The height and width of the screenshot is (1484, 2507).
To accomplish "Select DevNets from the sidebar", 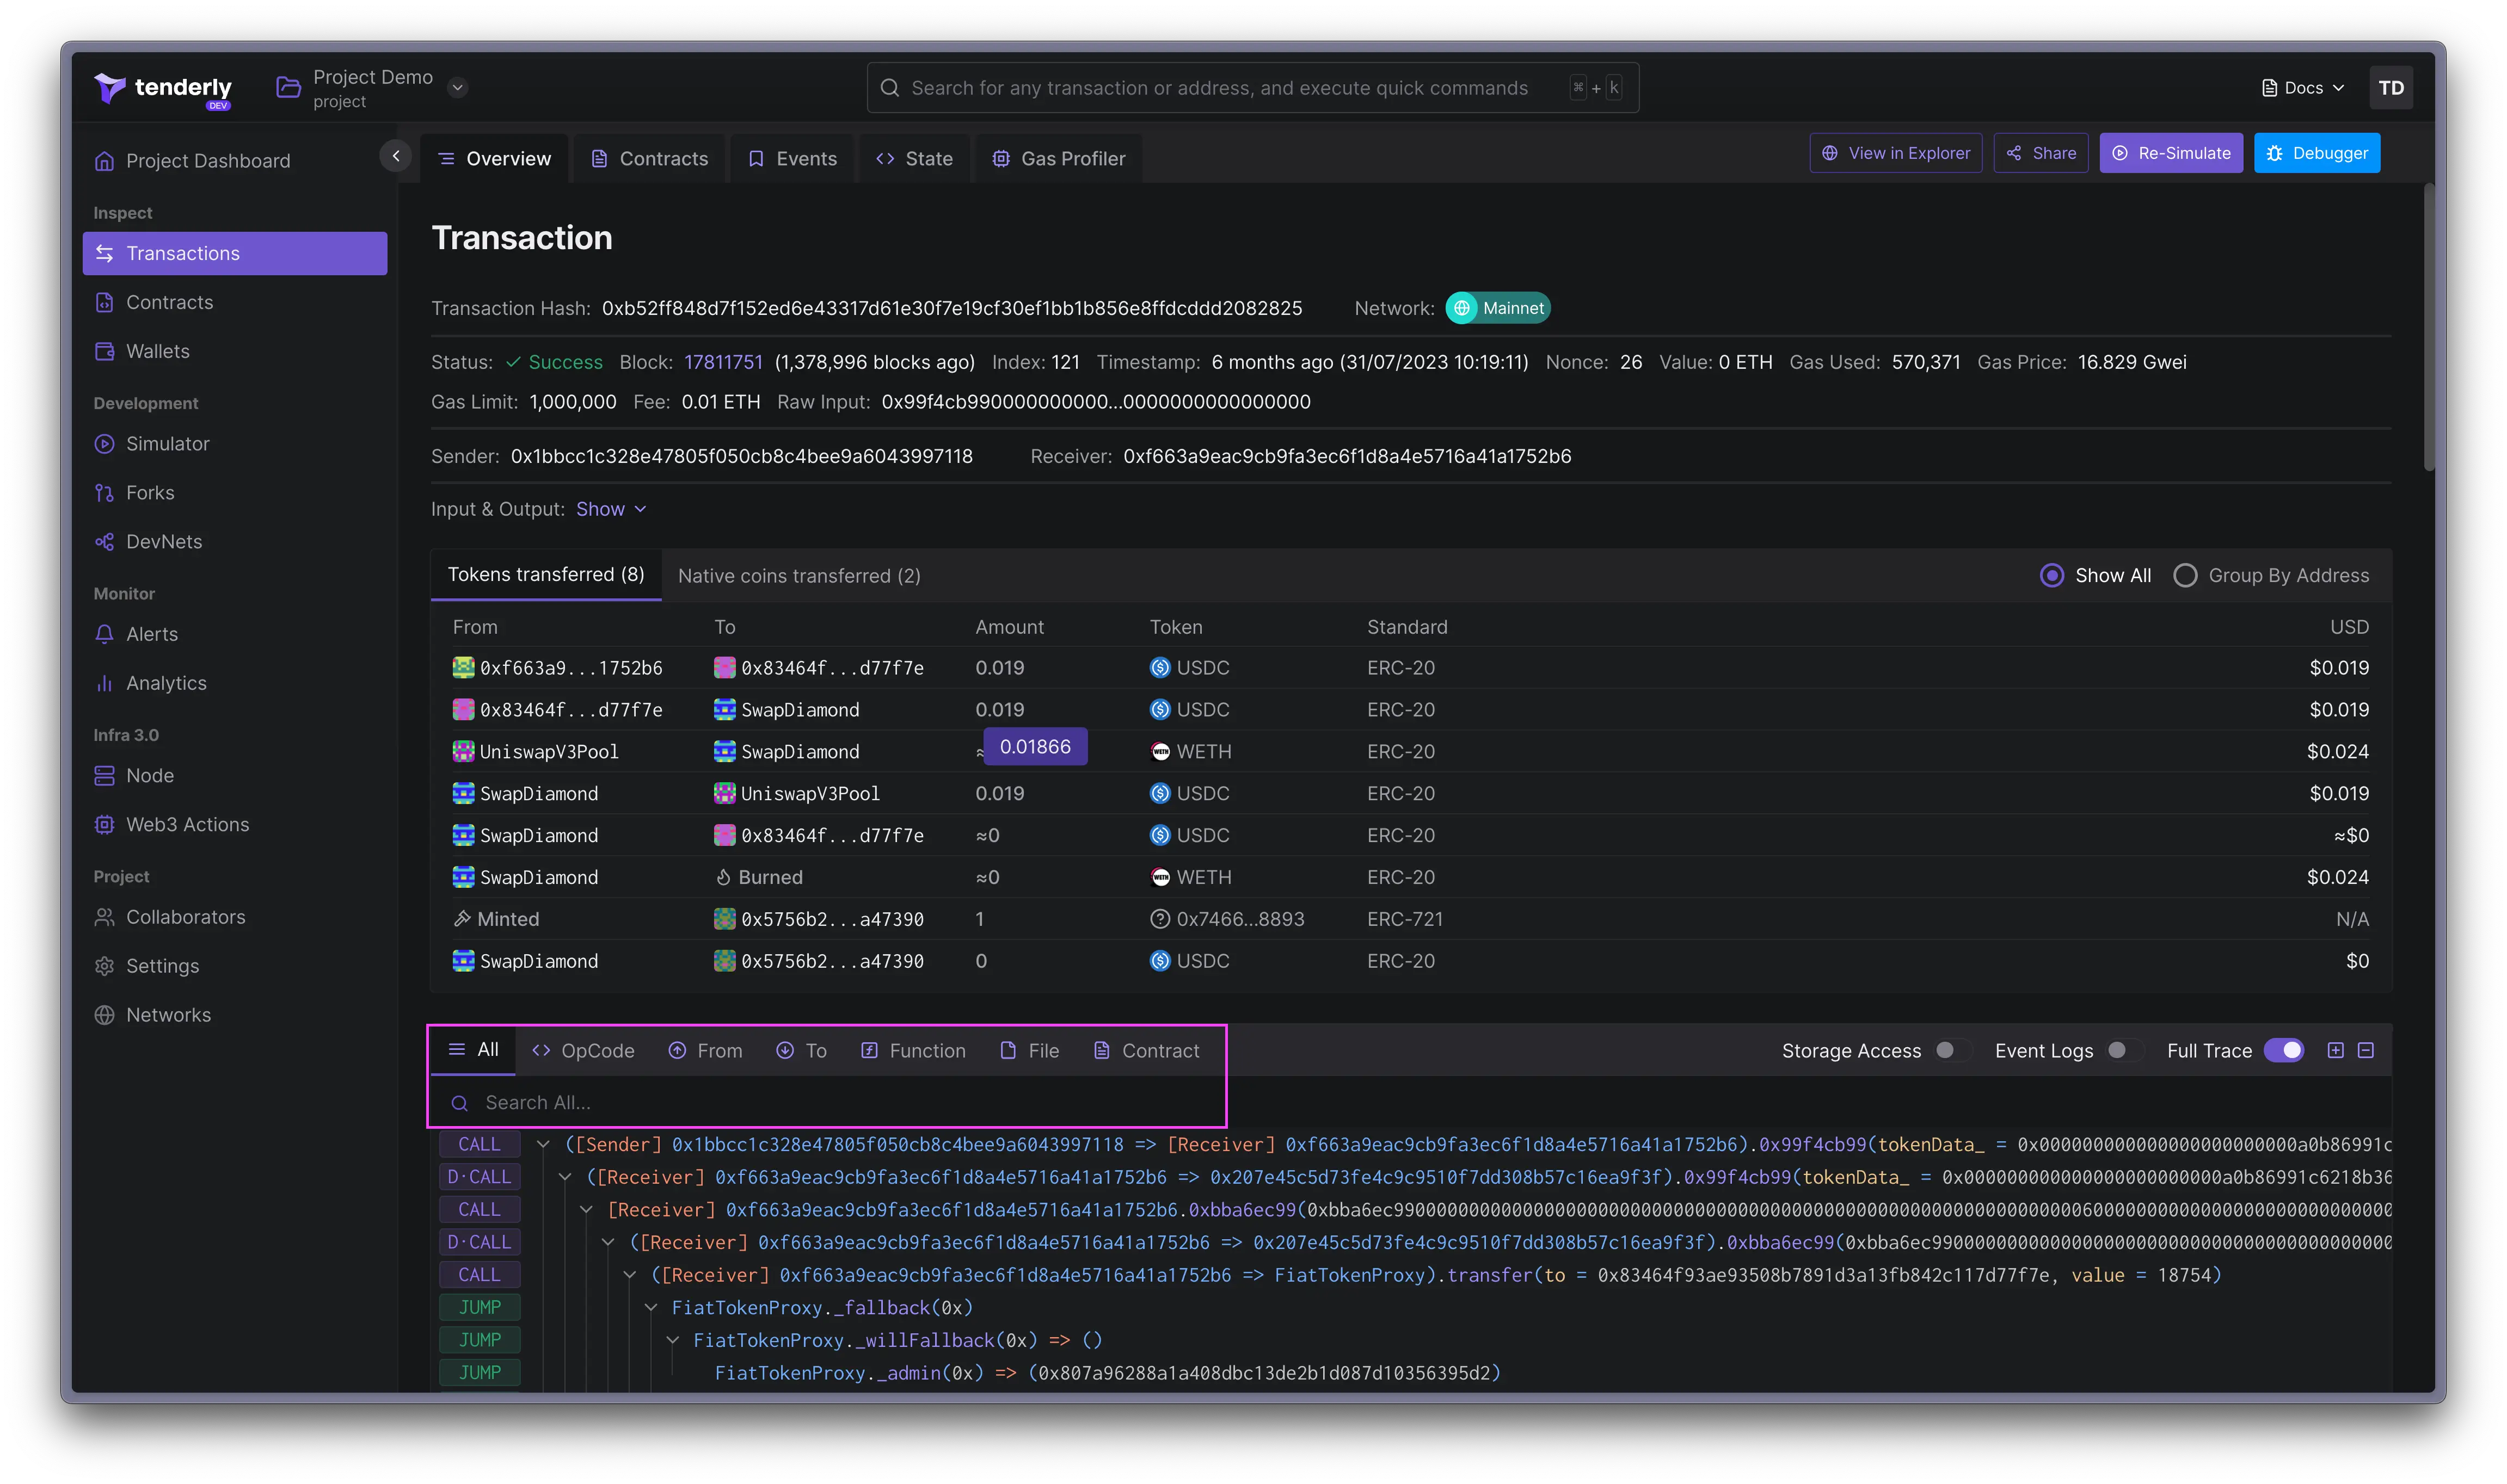I will point(162,541).
